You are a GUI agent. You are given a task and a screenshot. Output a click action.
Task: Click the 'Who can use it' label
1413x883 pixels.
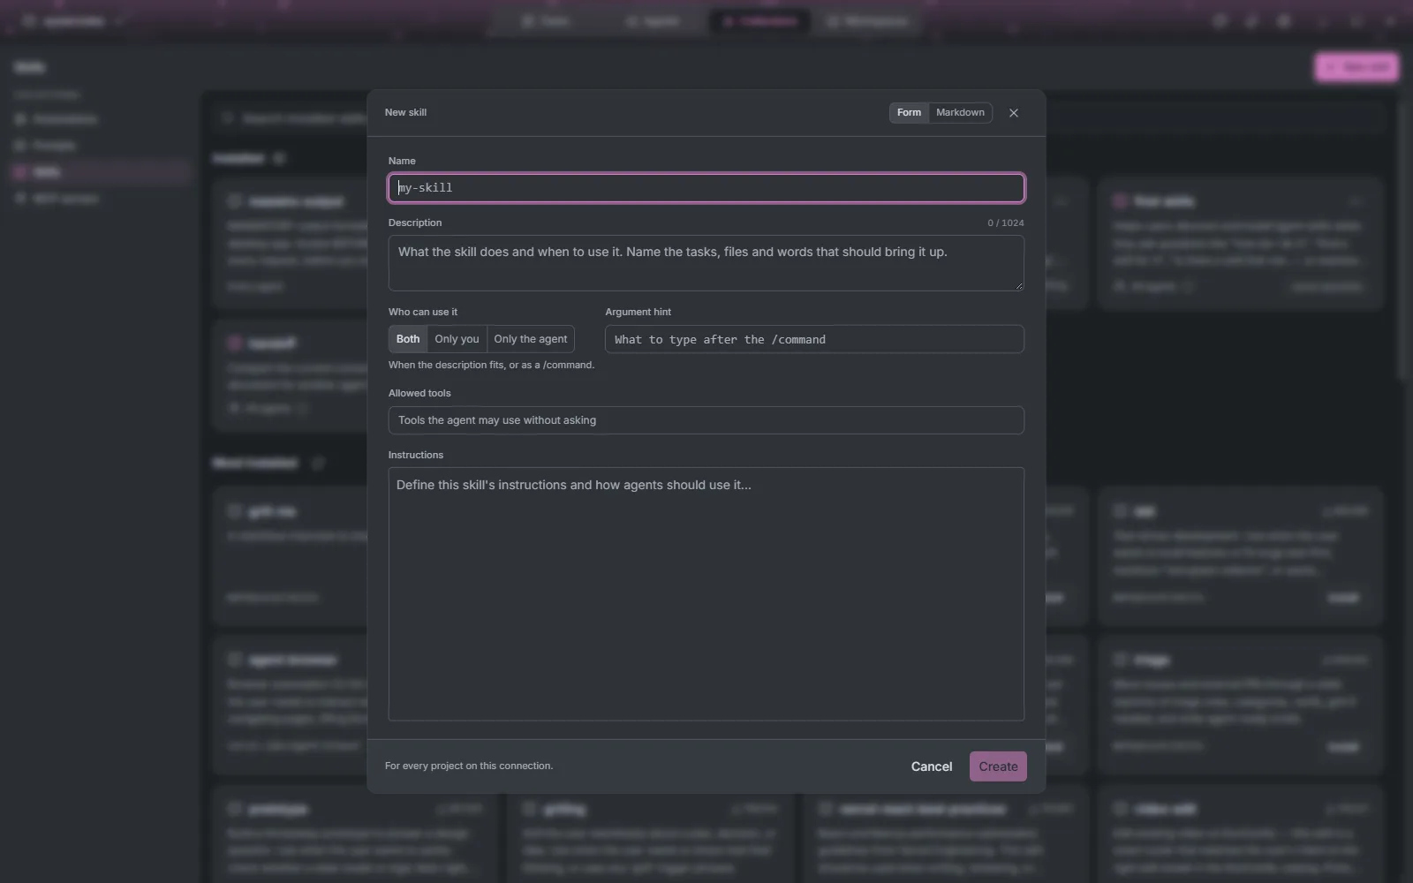(x=423, y=313)
